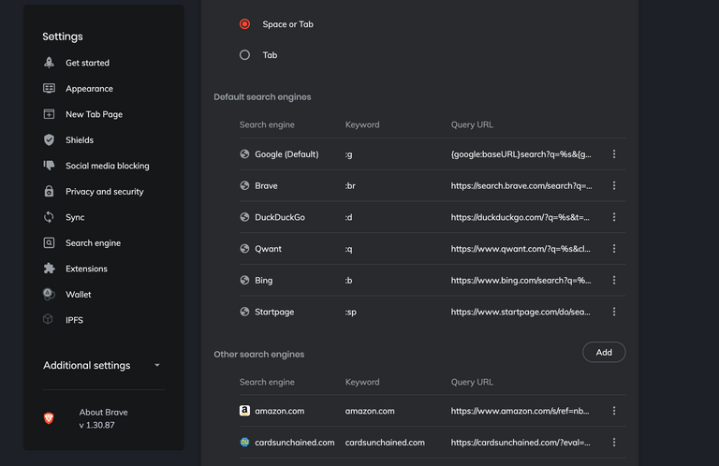Image resolution: width=719 pixels, height=466 pixels.
Task: Open the IPFS settings section
Action: coord(74,320)
